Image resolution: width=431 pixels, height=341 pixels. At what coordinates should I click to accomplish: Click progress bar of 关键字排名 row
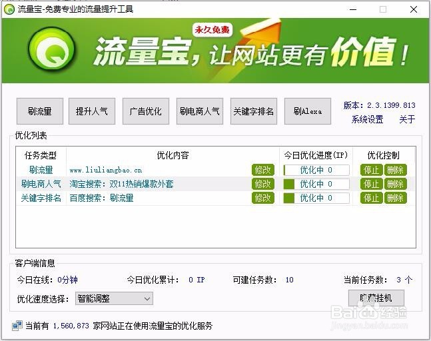point(316,198)
